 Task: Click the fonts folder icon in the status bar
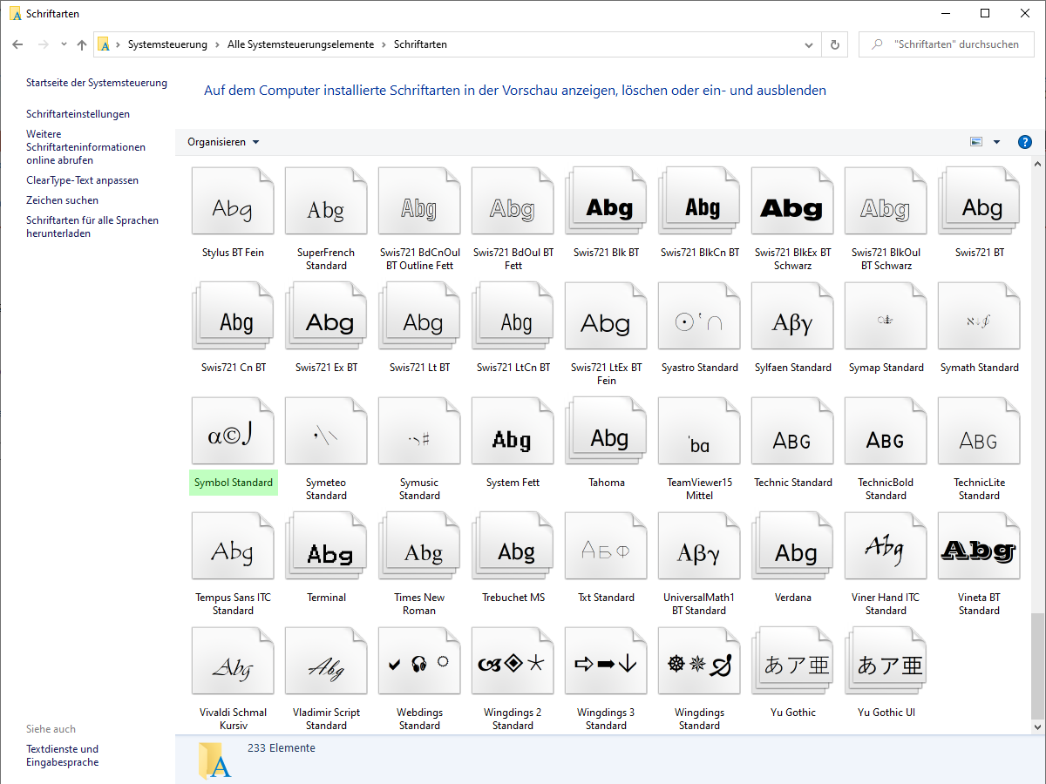point(214,760)
